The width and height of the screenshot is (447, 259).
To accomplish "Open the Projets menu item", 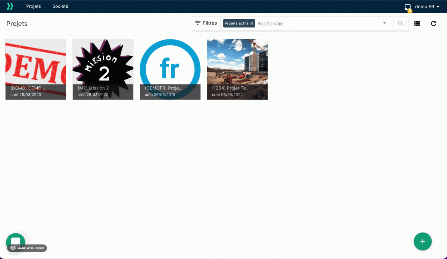I will coord(34,6).
